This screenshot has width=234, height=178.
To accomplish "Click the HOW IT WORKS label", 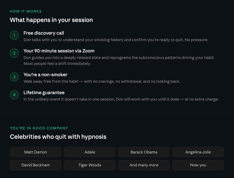I will point(26,11).
